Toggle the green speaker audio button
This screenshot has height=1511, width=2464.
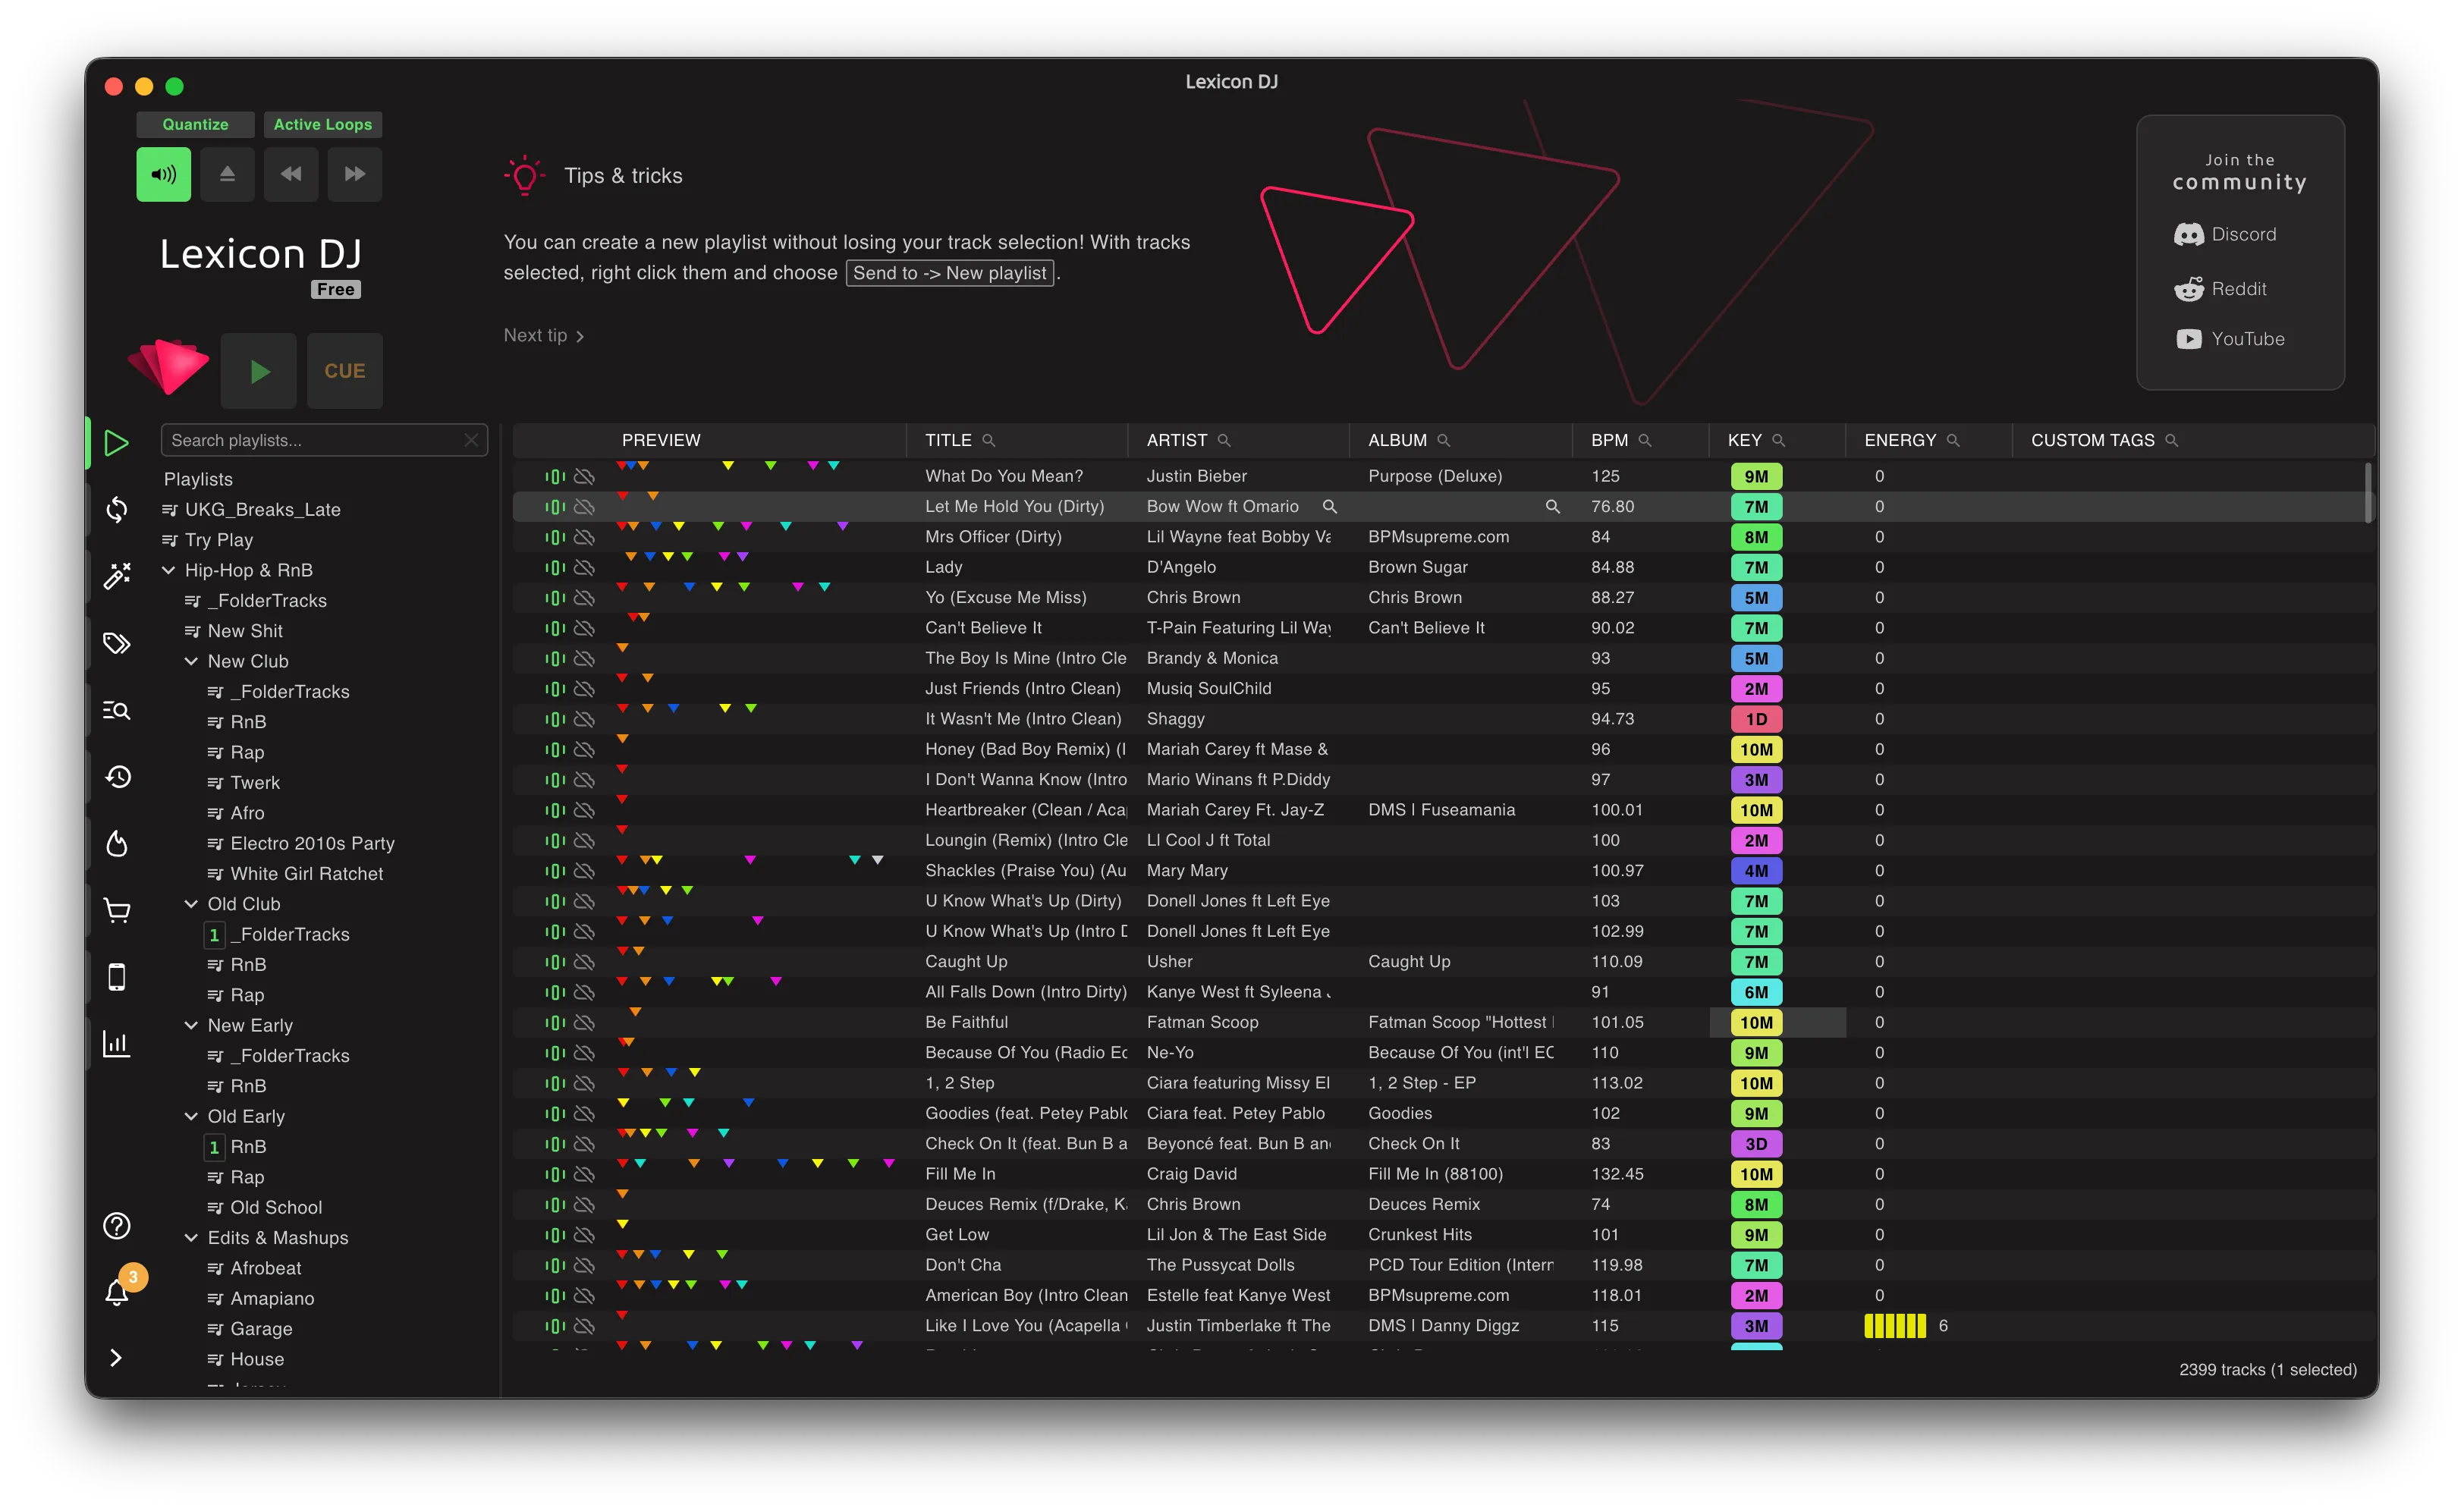(x=163, y=174)
